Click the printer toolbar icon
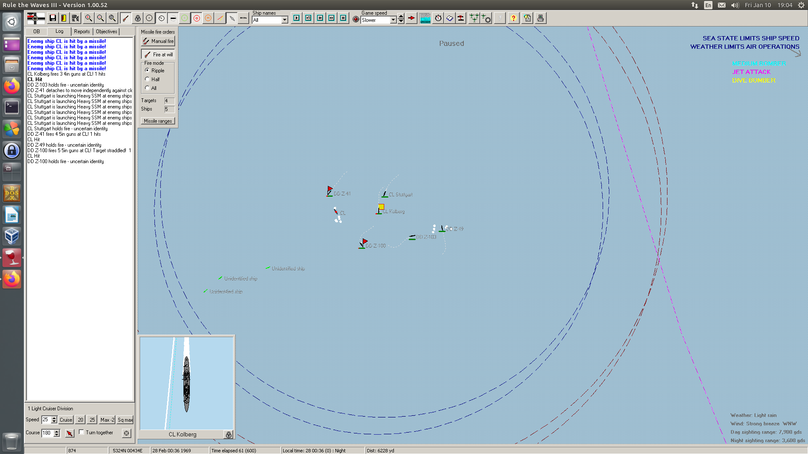This screenshot has height=454, width=808. coord(540,18)
